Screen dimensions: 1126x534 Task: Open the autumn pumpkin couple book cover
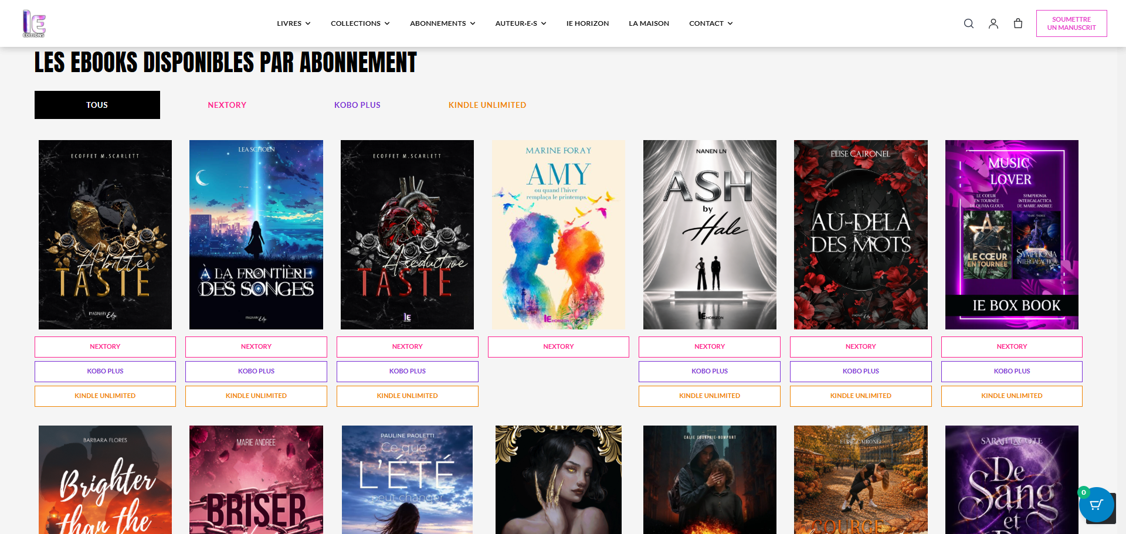click(x=861, y=479)
